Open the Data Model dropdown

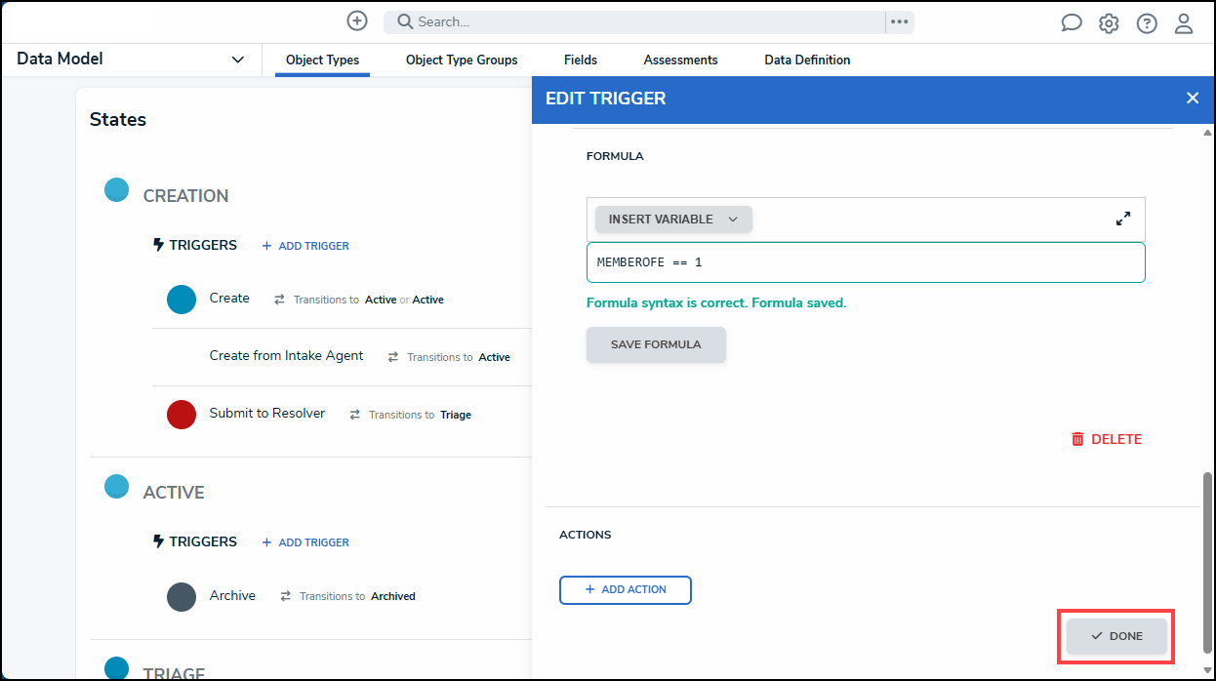[x=131, y=60]
